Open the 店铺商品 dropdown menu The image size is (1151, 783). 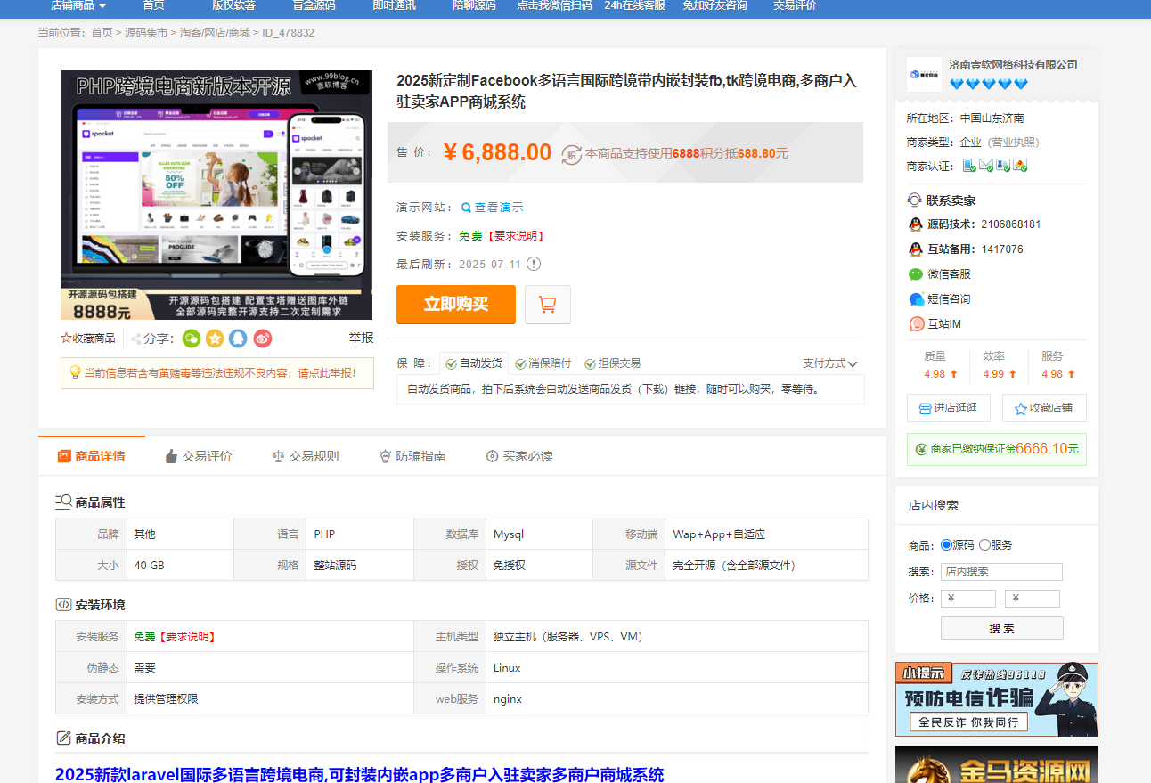(78, 5)
